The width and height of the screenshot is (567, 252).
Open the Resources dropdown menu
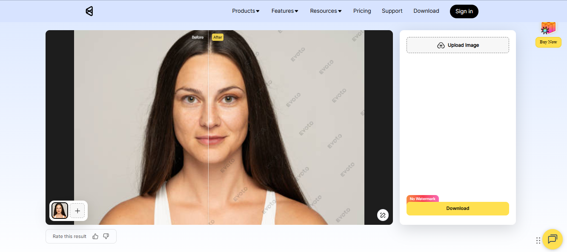coord(326,11)
